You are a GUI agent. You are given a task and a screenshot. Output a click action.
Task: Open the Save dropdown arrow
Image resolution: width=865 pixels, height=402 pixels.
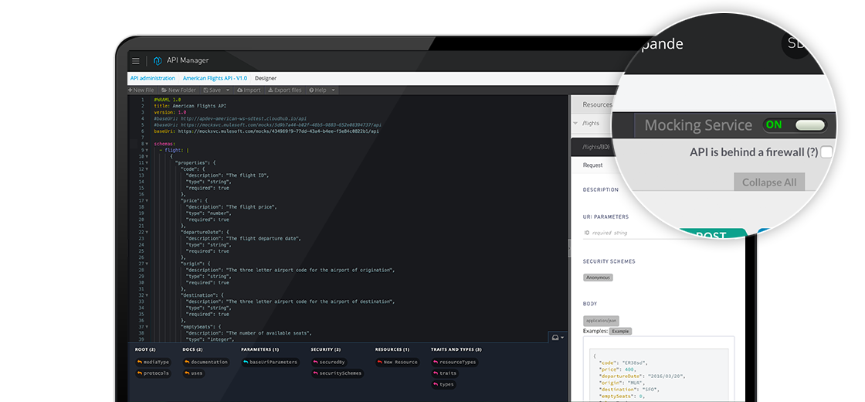pos(229,90)
